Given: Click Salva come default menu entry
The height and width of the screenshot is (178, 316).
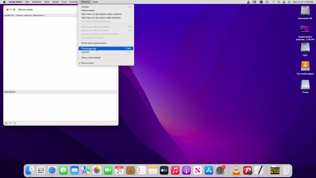Looking at the screenshot, I should (x=91, y=58).
